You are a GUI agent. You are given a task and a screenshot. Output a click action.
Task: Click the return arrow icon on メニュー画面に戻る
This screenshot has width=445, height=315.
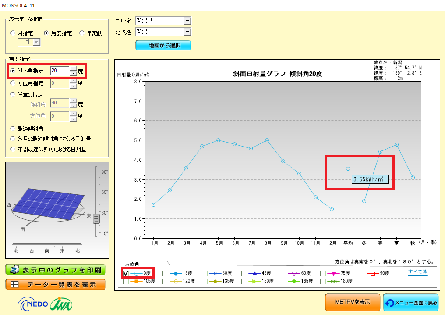pyautogui.click(x=391, y=302)
